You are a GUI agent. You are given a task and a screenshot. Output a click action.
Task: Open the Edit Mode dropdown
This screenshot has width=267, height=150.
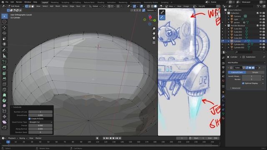(16, 6)
